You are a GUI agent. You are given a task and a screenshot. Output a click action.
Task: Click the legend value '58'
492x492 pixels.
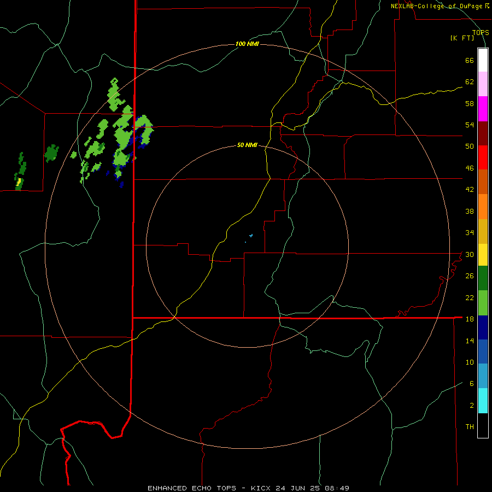[x=470, y=103]
